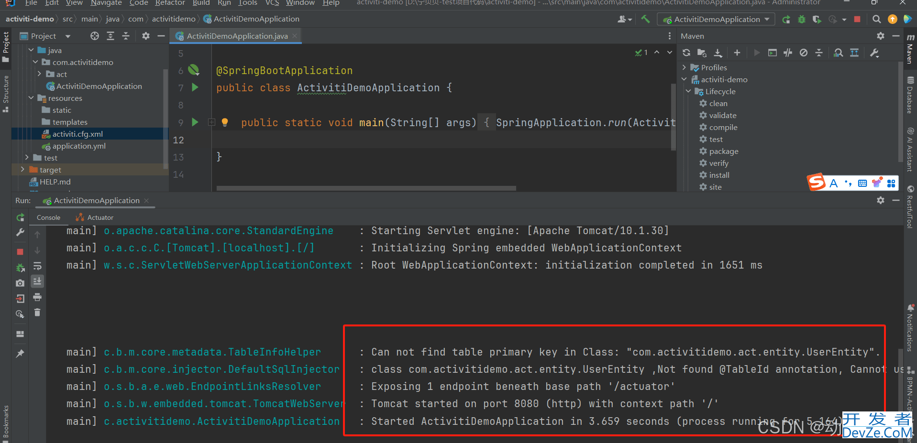Collapse the java folder in Project tree

coord(31,50)
